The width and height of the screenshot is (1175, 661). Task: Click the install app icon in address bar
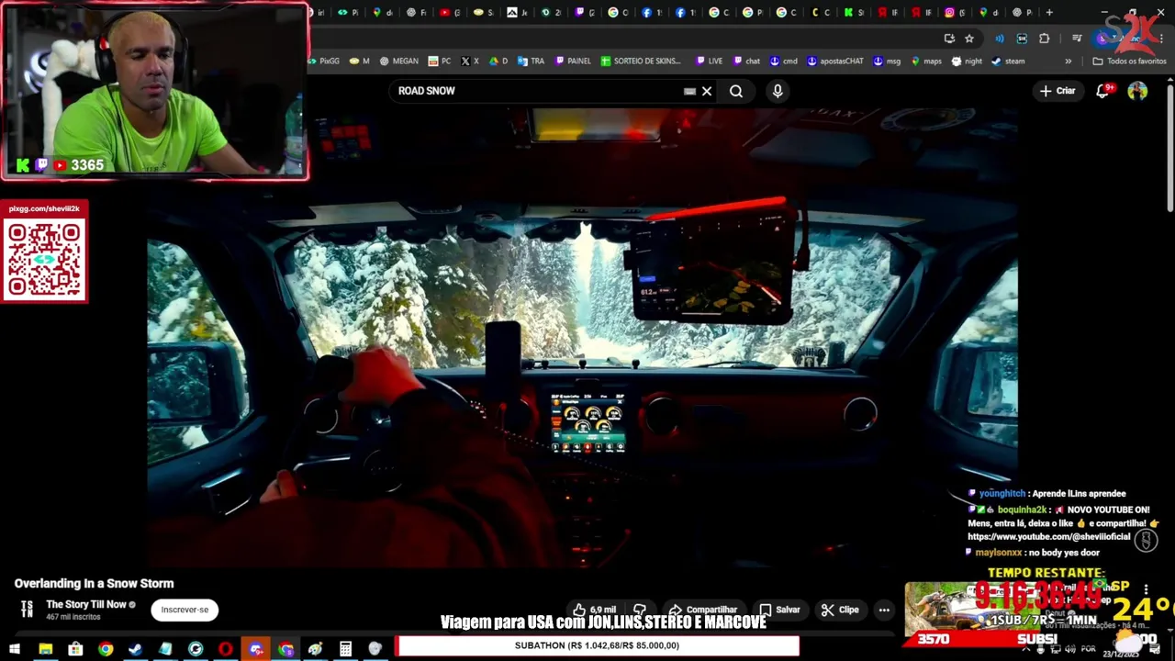[x=949, y=38]
